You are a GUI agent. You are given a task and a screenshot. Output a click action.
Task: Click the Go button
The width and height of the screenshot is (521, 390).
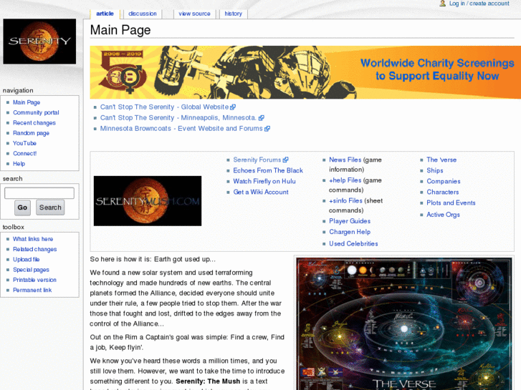pos(23,208)
